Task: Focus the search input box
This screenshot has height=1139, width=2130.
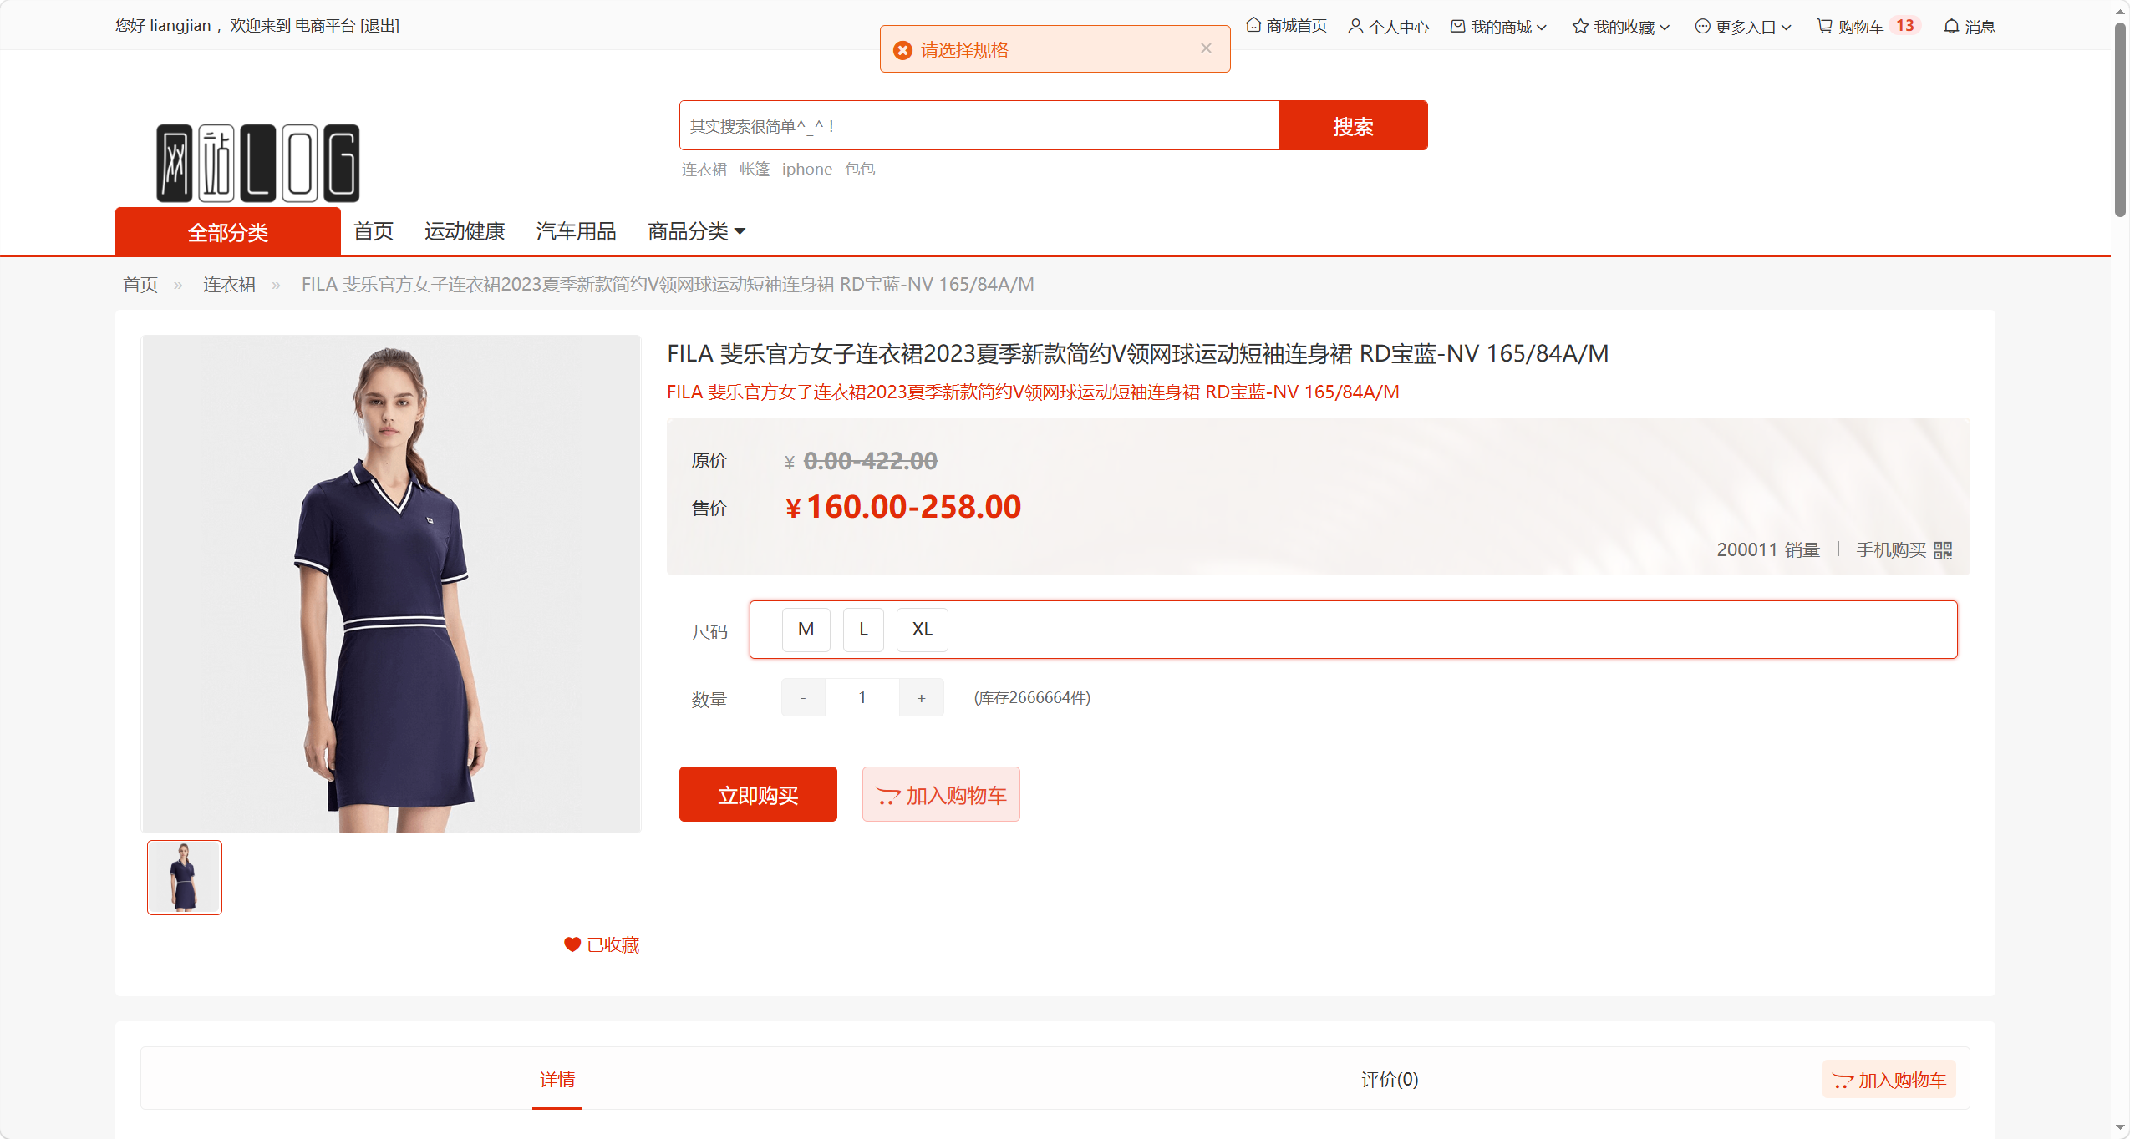Action: 979,126
